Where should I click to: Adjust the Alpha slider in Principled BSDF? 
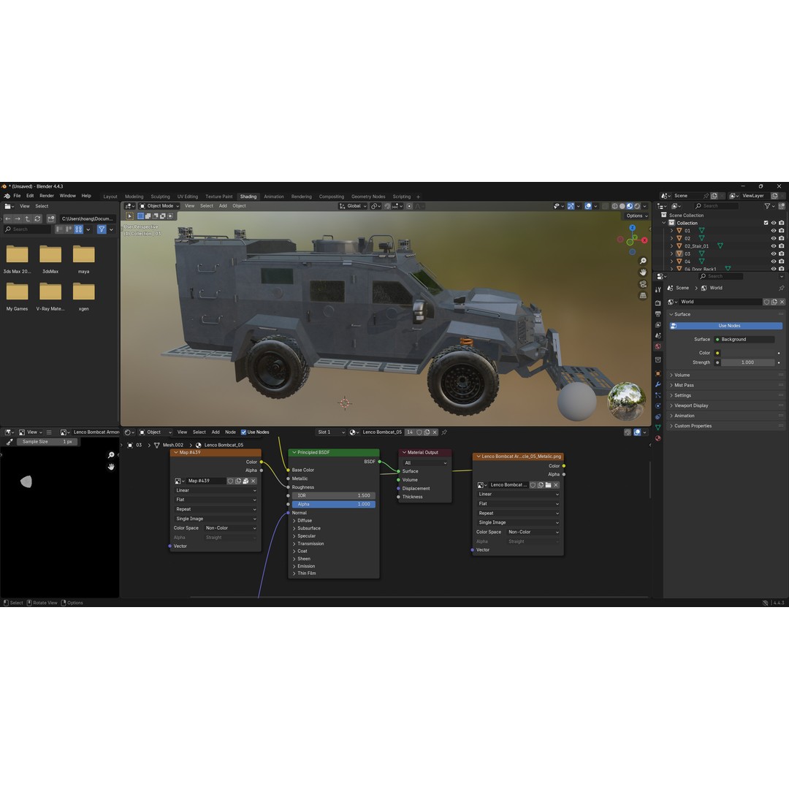(x=334, y=504)
